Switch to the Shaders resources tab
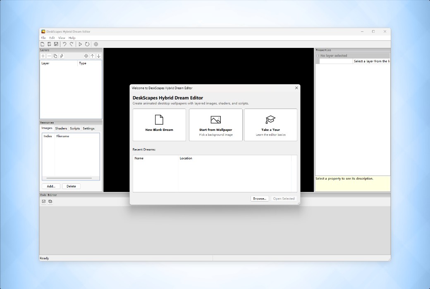 click(x=61, y=128)
